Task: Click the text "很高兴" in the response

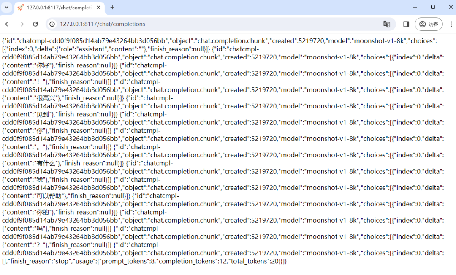Action: click(x=46, y=98)
